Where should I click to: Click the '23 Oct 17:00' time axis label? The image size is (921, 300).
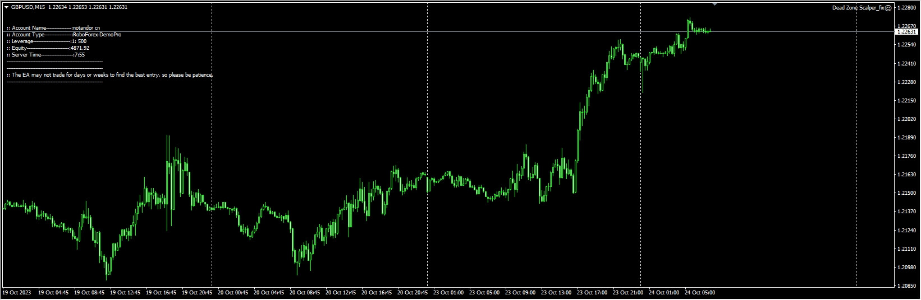click(592, 292)
